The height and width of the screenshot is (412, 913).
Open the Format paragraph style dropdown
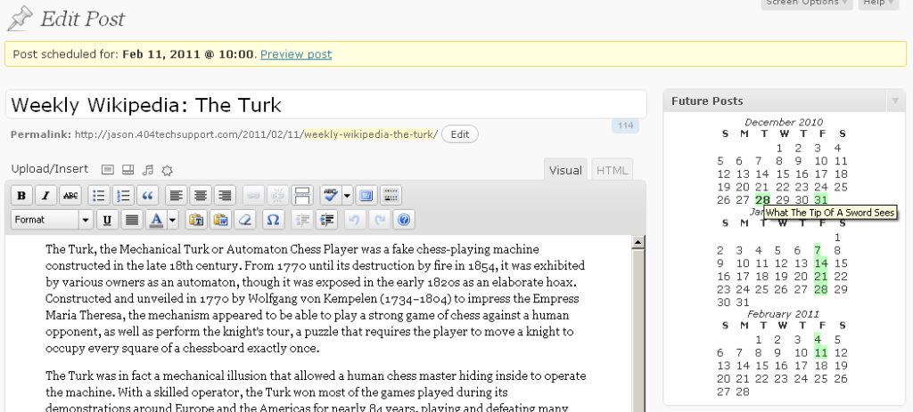(x=52, y=220)
